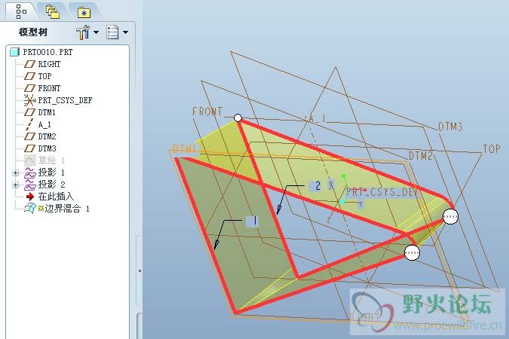
Task: Switch to the Model Tree navigator tab
Action: click(x=21, y=11)
